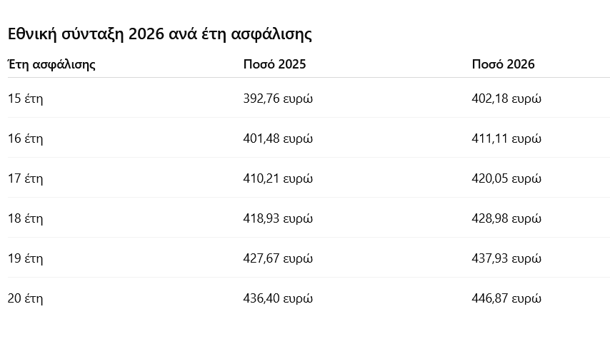The height and width of the screenshot is (349, 610).
Task: Click the '411,11 ευρώ' amount
Action: tap(506, 138)
